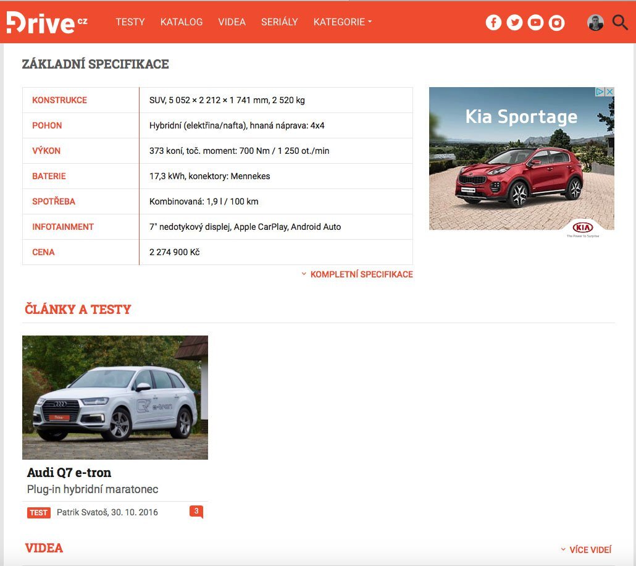636x566 pixels.
Task: Open the Drive.cz Facebook page icon
Action: [493, 22]
